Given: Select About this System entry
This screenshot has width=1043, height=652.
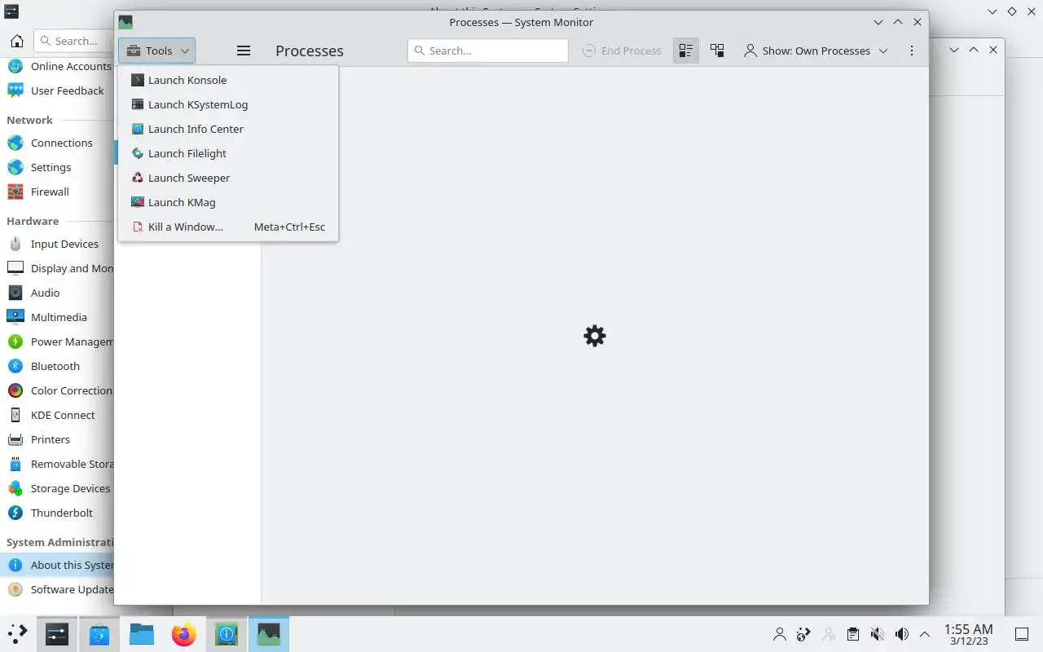Looking at the screenshot, I should (x=59, y=565).
